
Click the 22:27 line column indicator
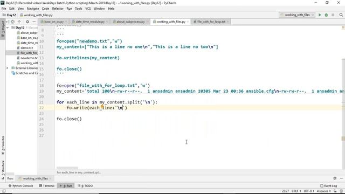click(x=285, y=191)
